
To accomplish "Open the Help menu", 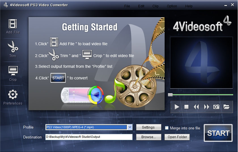I will point(189,6).
